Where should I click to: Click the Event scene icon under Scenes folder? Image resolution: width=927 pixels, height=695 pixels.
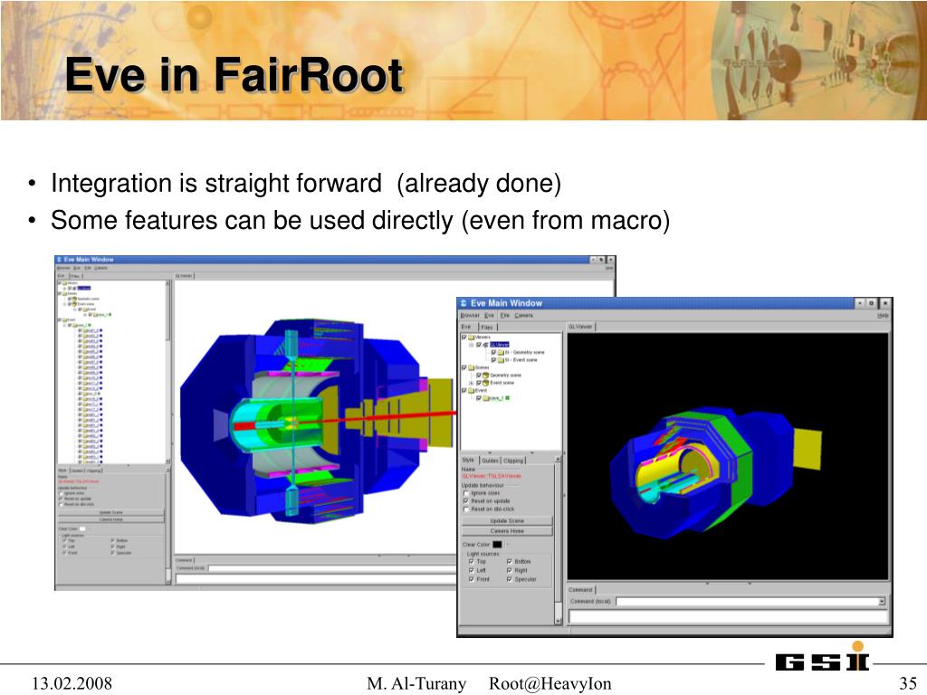pos(486,383)
